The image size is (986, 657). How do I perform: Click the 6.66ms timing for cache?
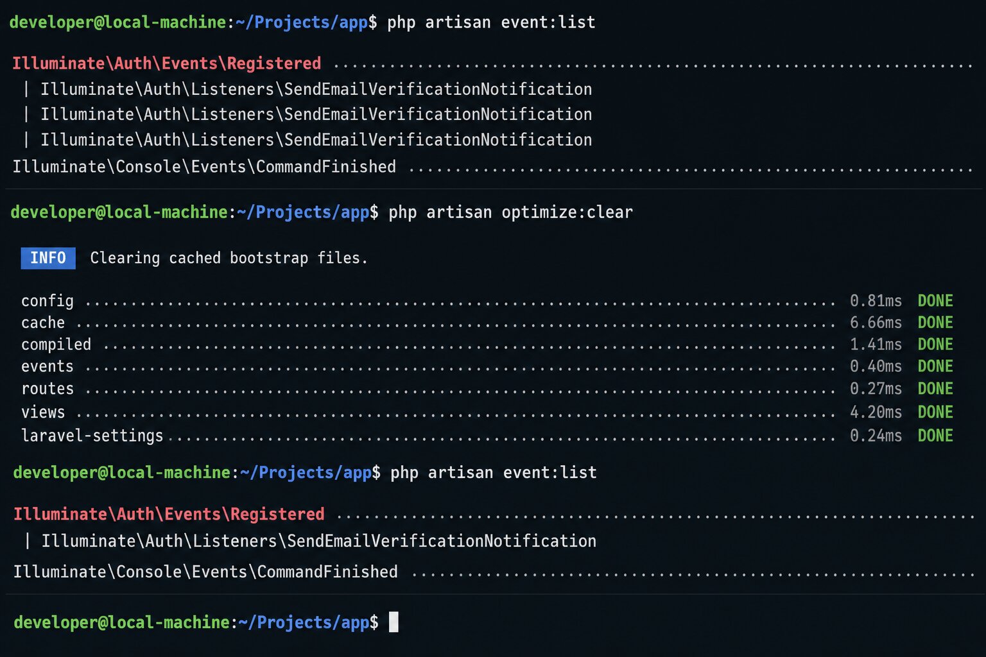pyautogui.click(x=876, y=323)
